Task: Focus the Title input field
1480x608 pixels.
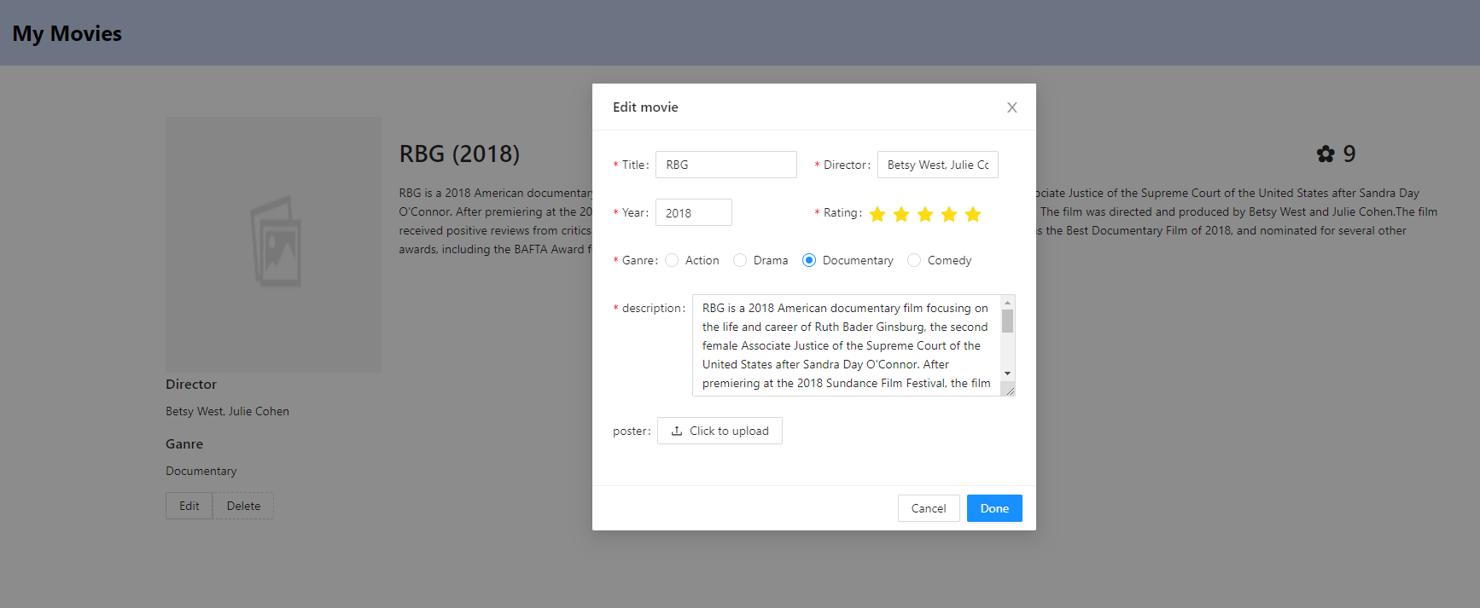Action: tap(726, 165)
